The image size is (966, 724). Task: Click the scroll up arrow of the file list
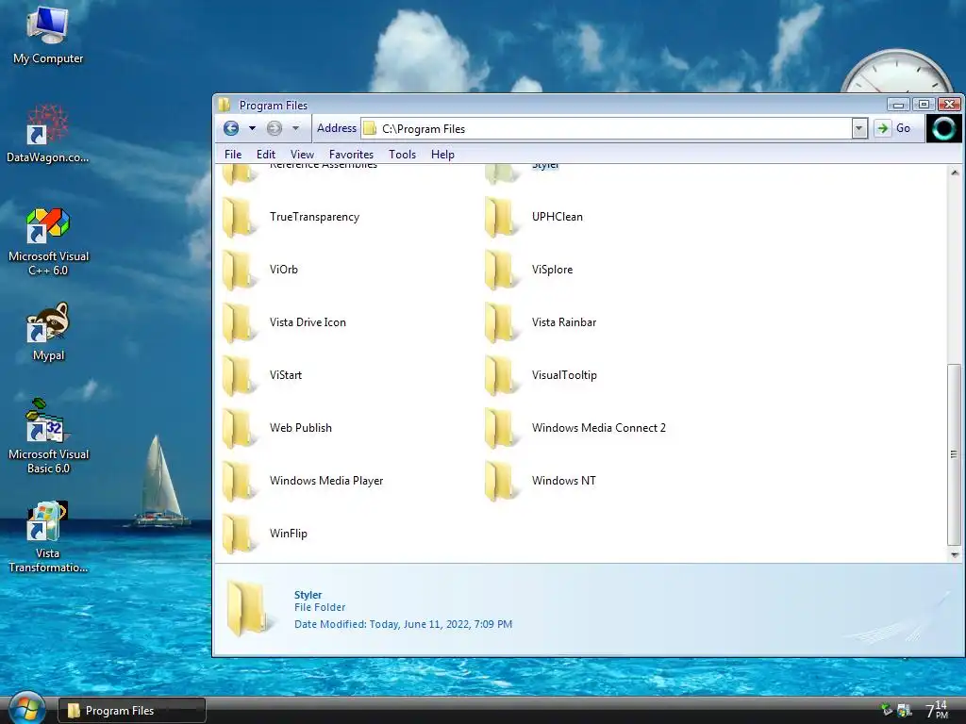[955, 173]
